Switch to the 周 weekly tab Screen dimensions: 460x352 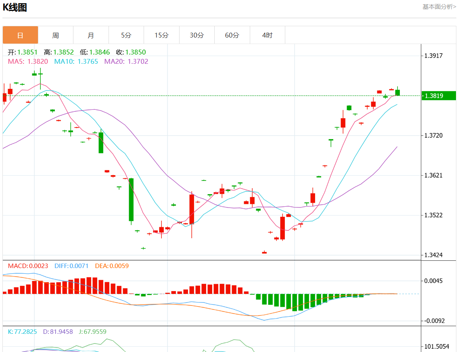pos(56,35)
